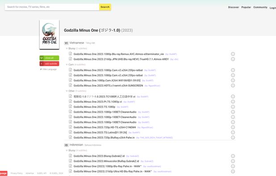Click info icon for Pt.TS.1080p.vi row

click(233, 102)
